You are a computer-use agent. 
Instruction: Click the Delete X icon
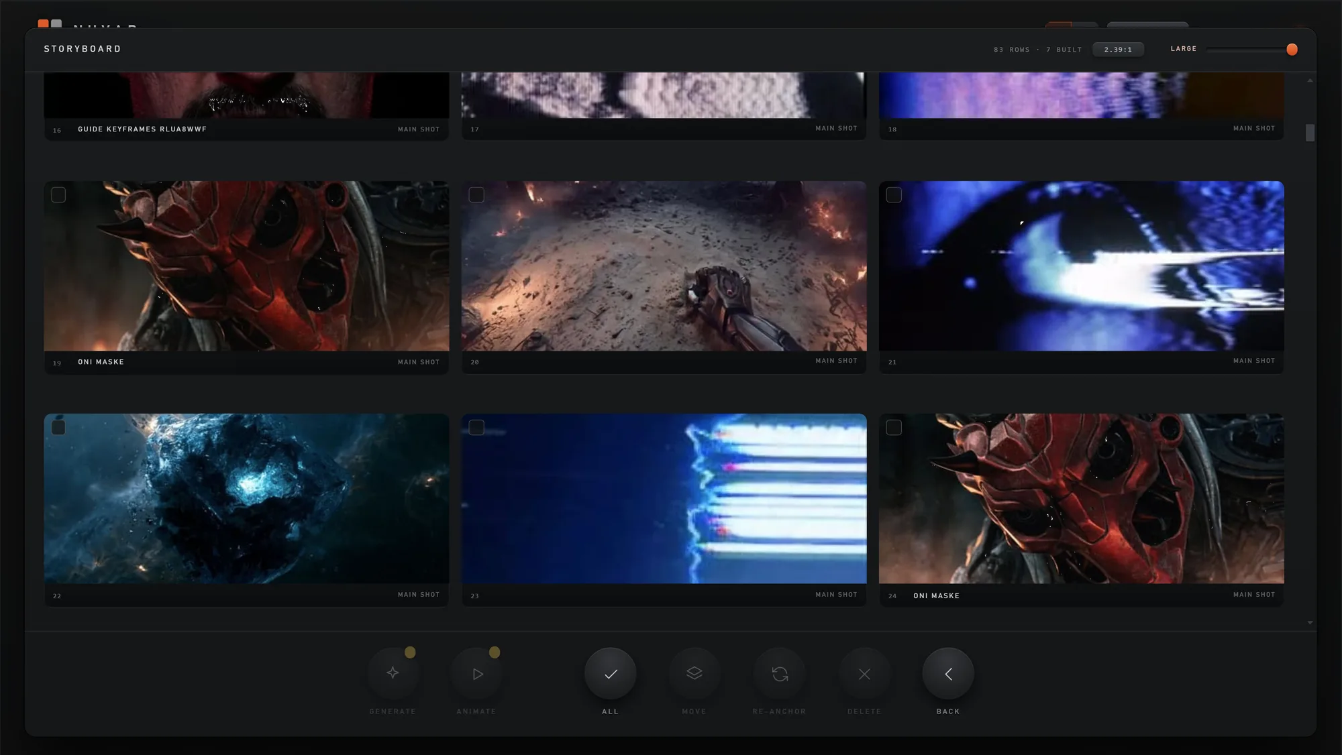864,673
